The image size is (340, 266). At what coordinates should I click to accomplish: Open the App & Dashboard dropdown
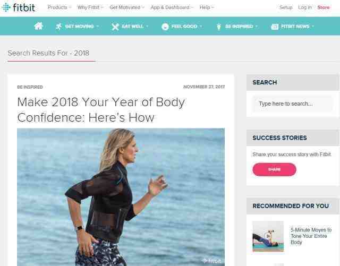[x=172, y=7]
